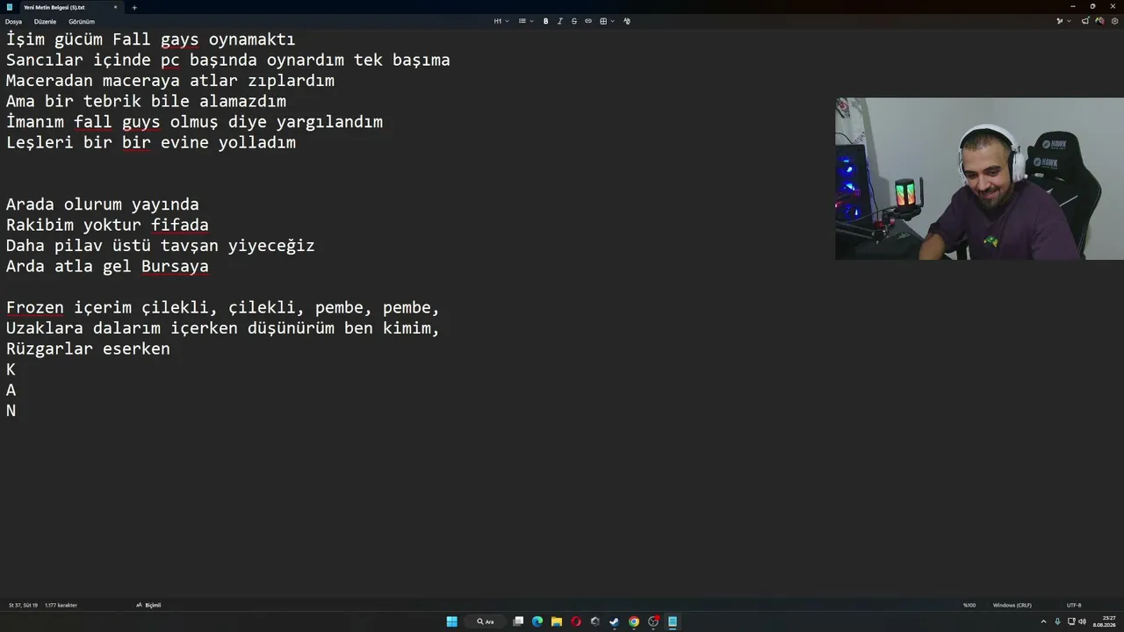Click the Notepad icon in the taskbar
Viewport: 1124px width, 632px height.
click(x=673, y=621)
